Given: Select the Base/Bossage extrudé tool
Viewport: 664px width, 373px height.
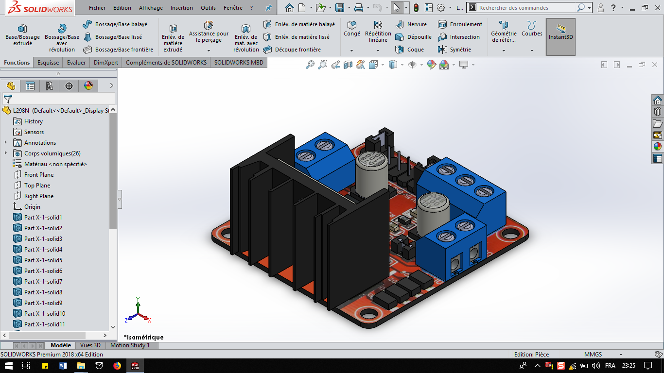Looking at the screenshot, I should pyautogui.click(x=22, y=35).
